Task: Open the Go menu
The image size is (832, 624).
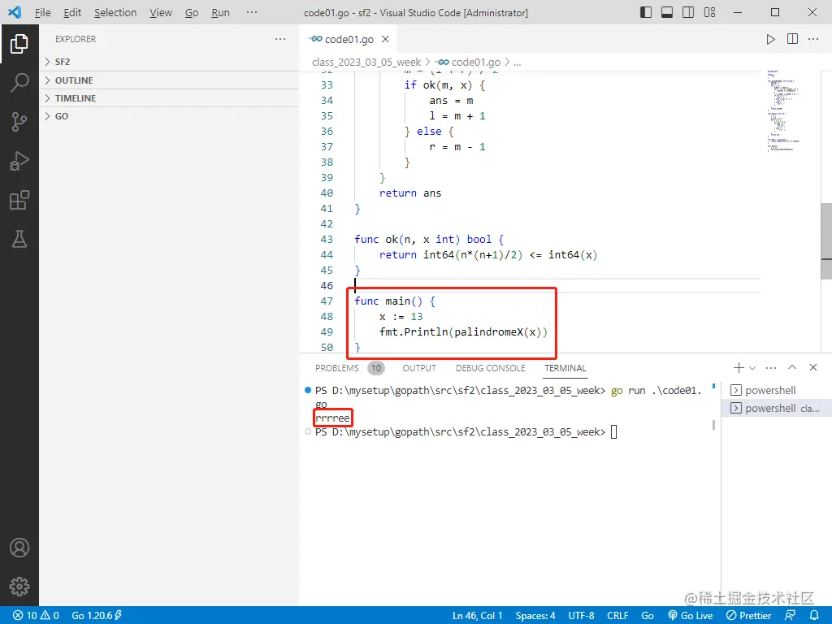Action: point(192,12)
